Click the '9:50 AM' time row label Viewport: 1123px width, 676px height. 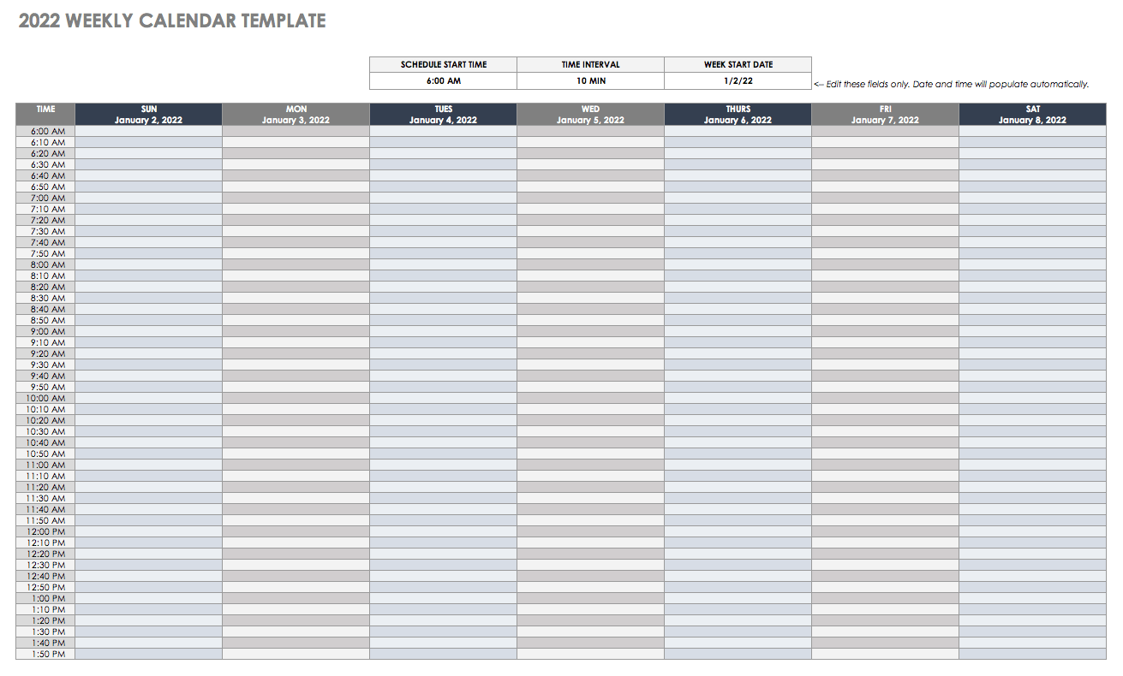click(45, 387)
